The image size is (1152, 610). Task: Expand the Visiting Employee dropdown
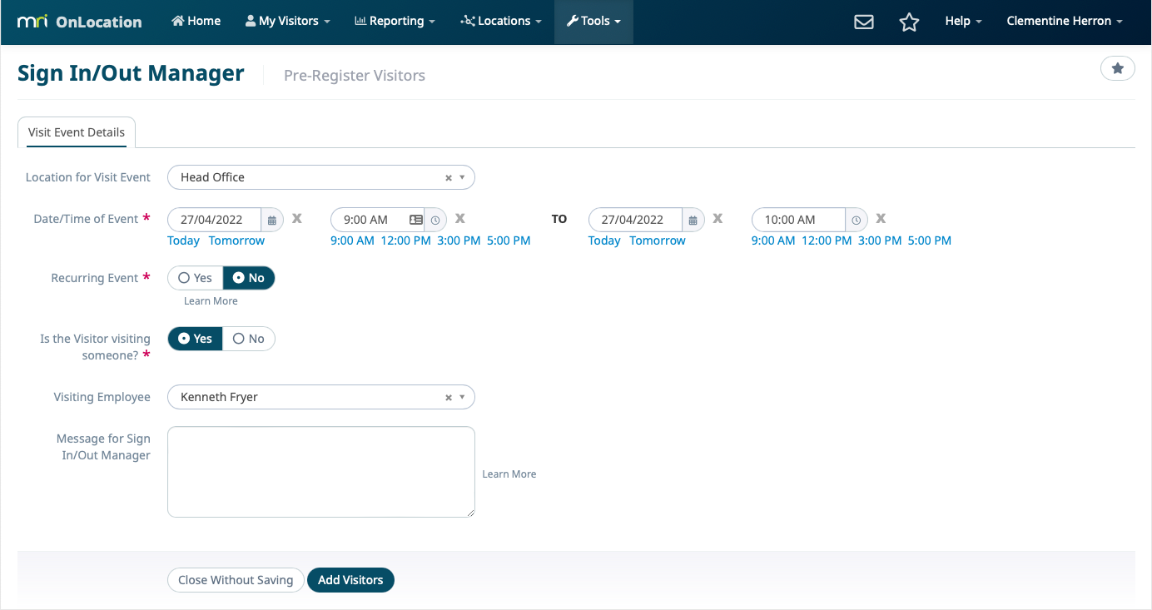pyautogui.click(x=463, y=397)
